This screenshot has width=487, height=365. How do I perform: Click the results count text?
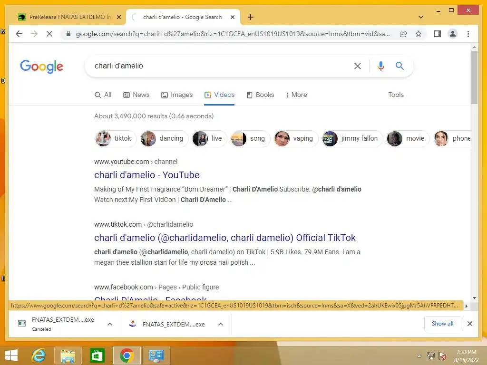coord(154,116)
